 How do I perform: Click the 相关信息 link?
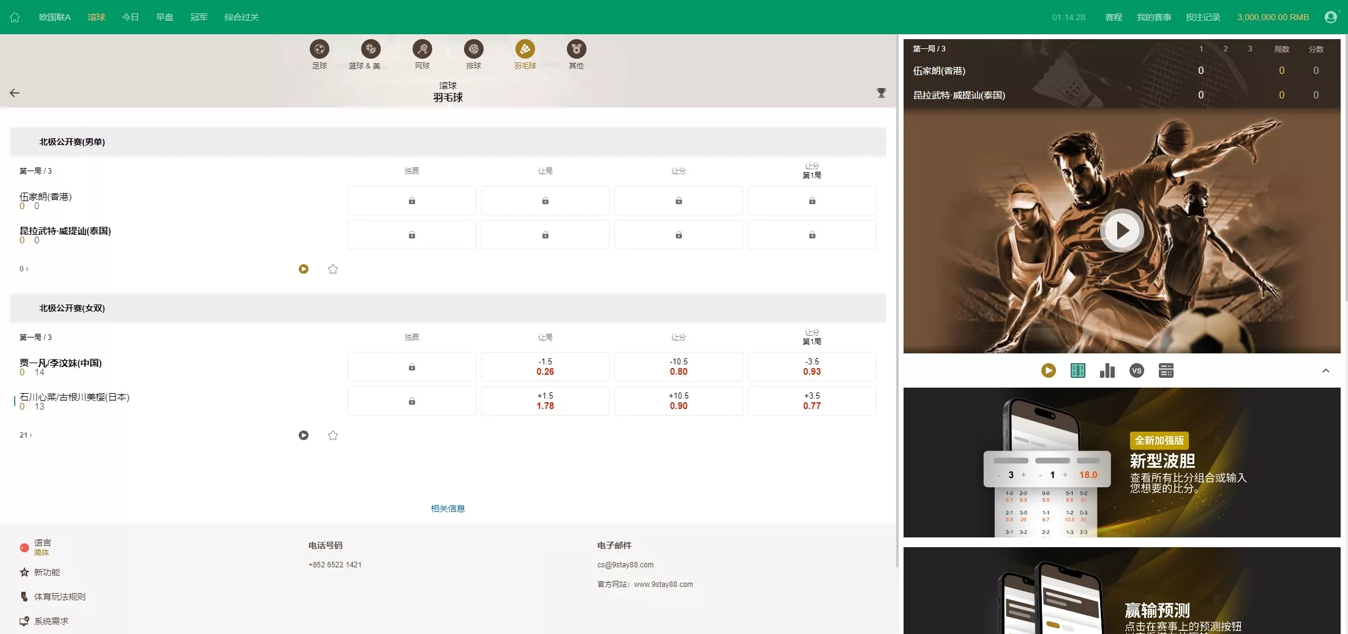(x=447, y=509)
